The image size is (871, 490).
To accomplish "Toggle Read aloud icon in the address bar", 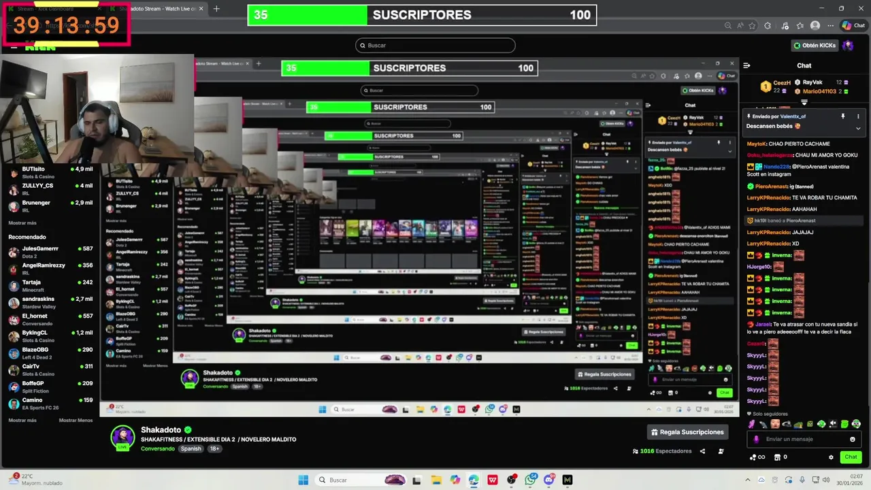I will pos(740,25).
